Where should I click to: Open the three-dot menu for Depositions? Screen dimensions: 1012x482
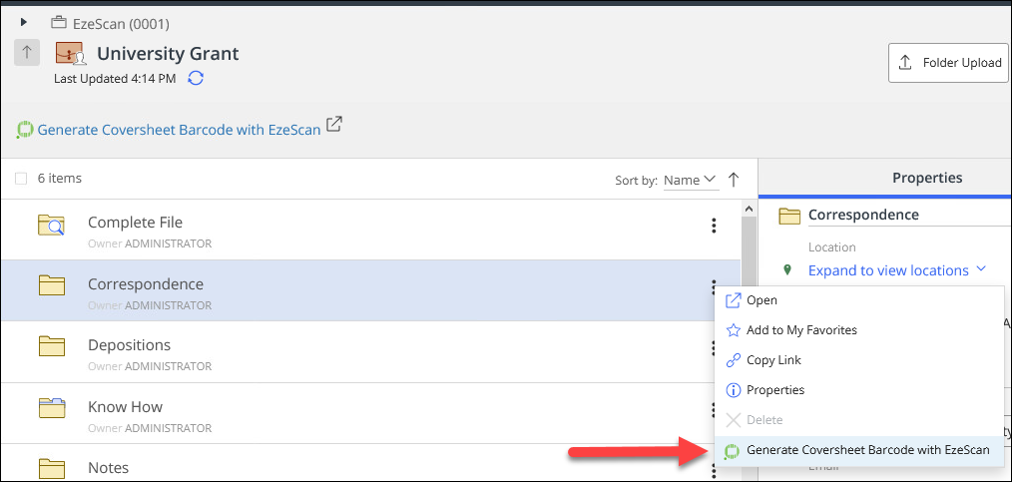coord(714,347)
